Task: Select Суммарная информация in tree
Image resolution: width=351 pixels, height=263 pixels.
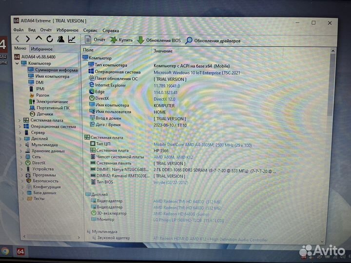Action: click(53, 70)
